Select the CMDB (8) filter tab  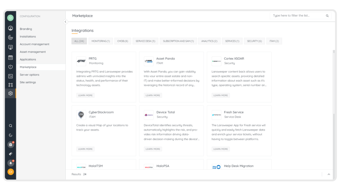123,41
